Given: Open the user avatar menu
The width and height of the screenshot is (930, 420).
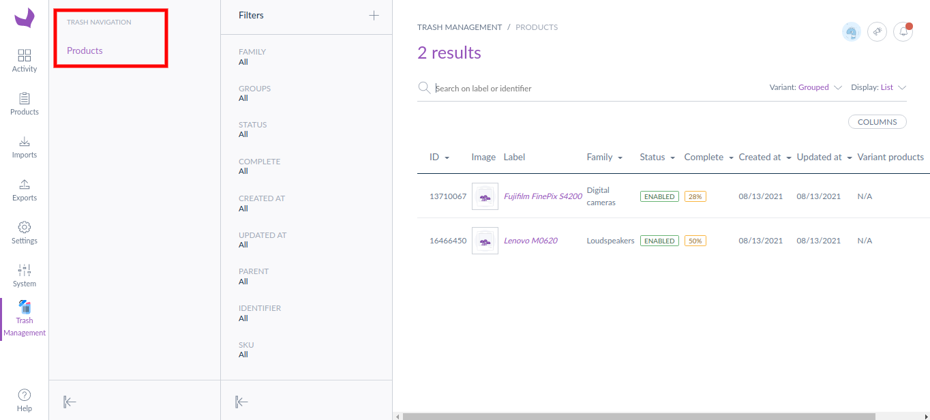Looking at the screenshot, I should [851, 31].
